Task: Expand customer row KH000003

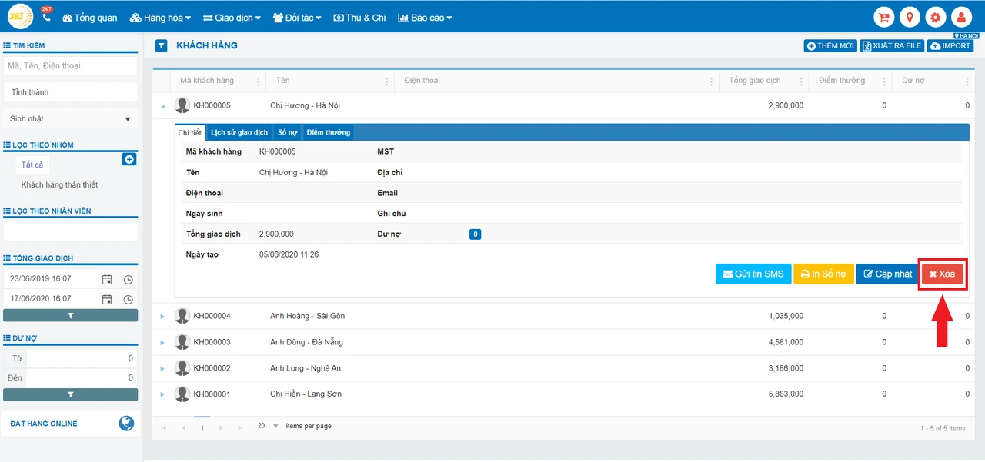Action: (x=162, y=342)
